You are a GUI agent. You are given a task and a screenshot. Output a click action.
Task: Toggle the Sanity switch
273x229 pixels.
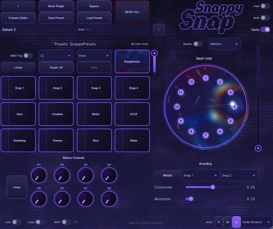point(265,30)
